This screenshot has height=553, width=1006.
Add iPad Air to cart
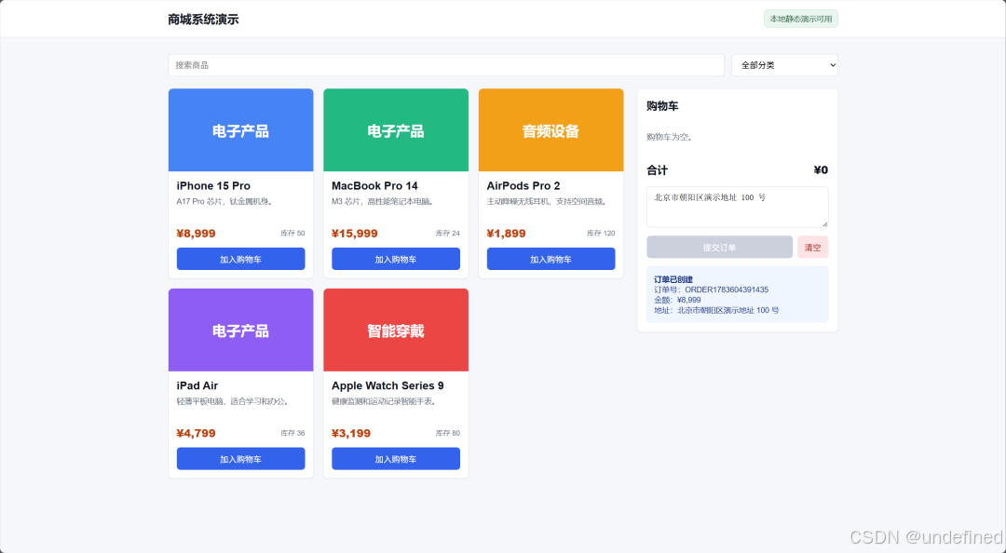[240, 459]
